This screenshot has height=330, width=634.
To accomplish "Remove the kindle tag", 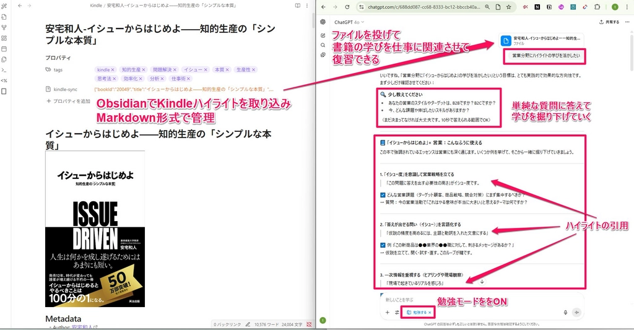I will (113, 69).
